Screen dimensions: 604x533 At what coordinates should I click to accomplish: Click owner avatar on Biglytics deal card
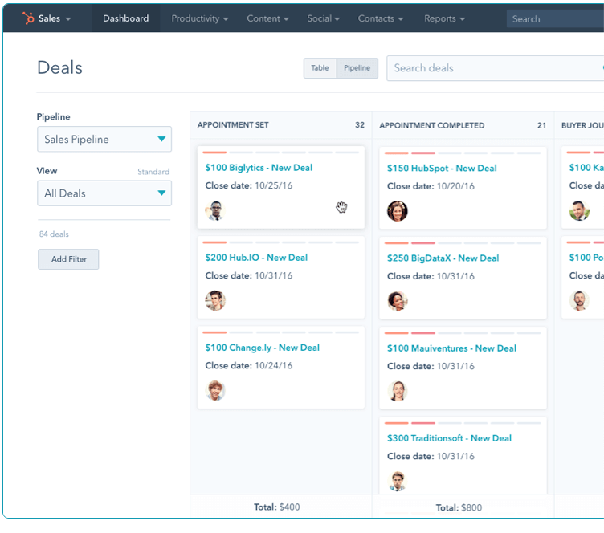(214, 211)
